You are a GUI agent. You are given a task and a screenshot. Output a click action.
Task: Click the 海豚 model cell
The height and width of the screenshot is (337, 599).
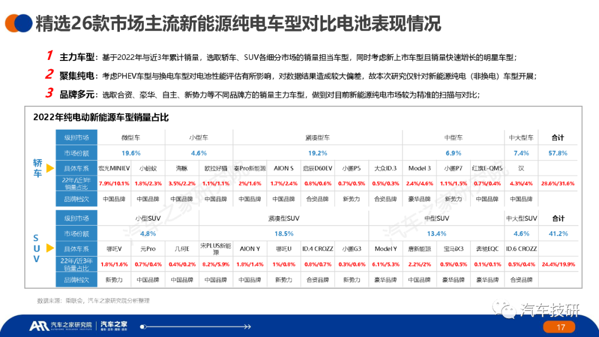pos(182,168)
